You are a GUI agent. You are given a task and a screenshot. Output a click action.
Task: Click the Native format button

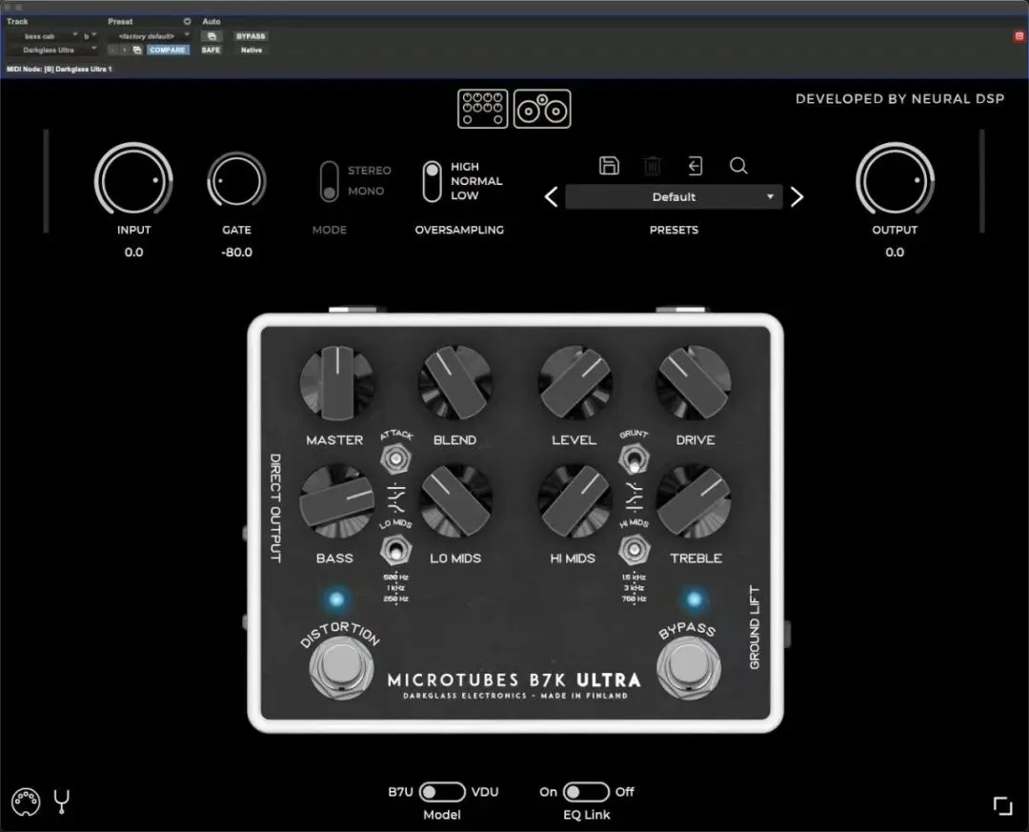click(252, 50)
